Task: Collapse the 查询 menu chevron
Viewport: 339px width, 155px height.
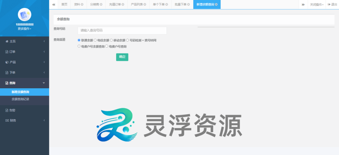Action: click(x=44, y=83)
